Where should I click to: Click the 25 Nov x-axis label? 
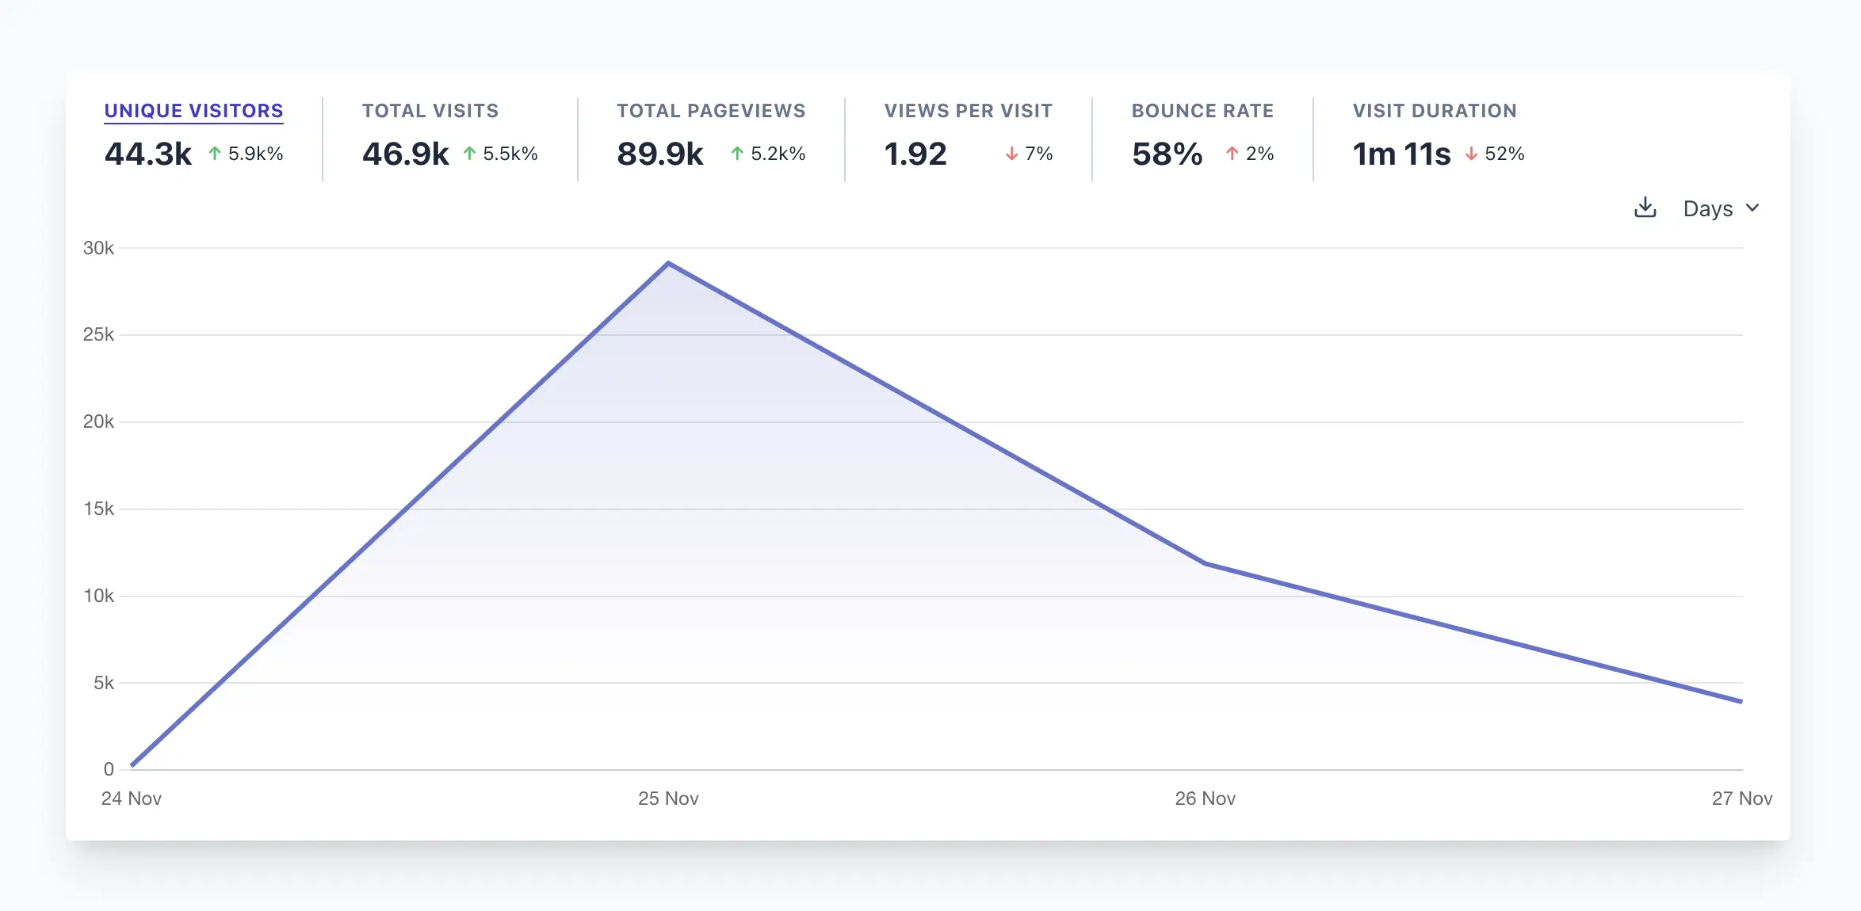668,799
